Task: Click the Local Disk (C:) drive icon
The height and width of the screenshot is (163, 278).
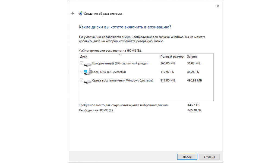Action: click(x=88, y=72)
